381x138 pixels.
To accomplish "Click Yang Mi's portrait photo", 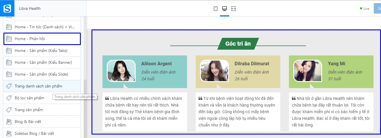I will [x=308, y=71].
